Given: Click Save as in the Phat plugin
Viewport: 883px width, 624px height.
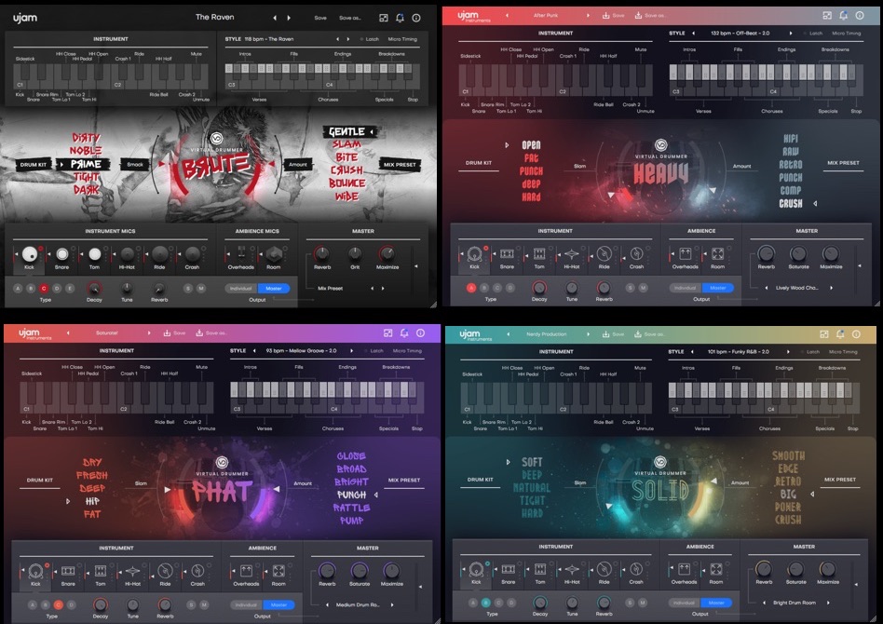Looking at the screenshot, I should tap(216, 332).
